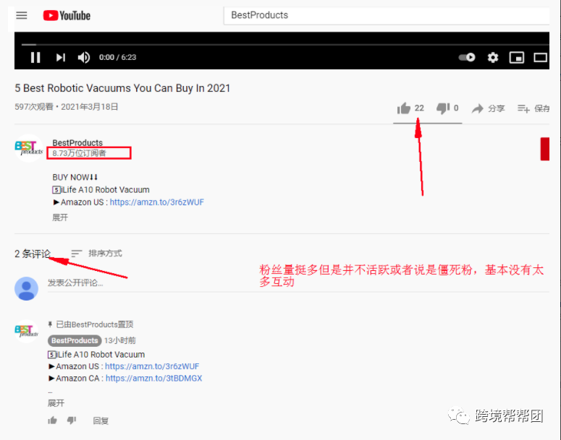Image resolution: width=561 pixels, height=440 pixels.
Task: Click the red subscribe button
Action: pyautogui.click(x=545, y=149)
